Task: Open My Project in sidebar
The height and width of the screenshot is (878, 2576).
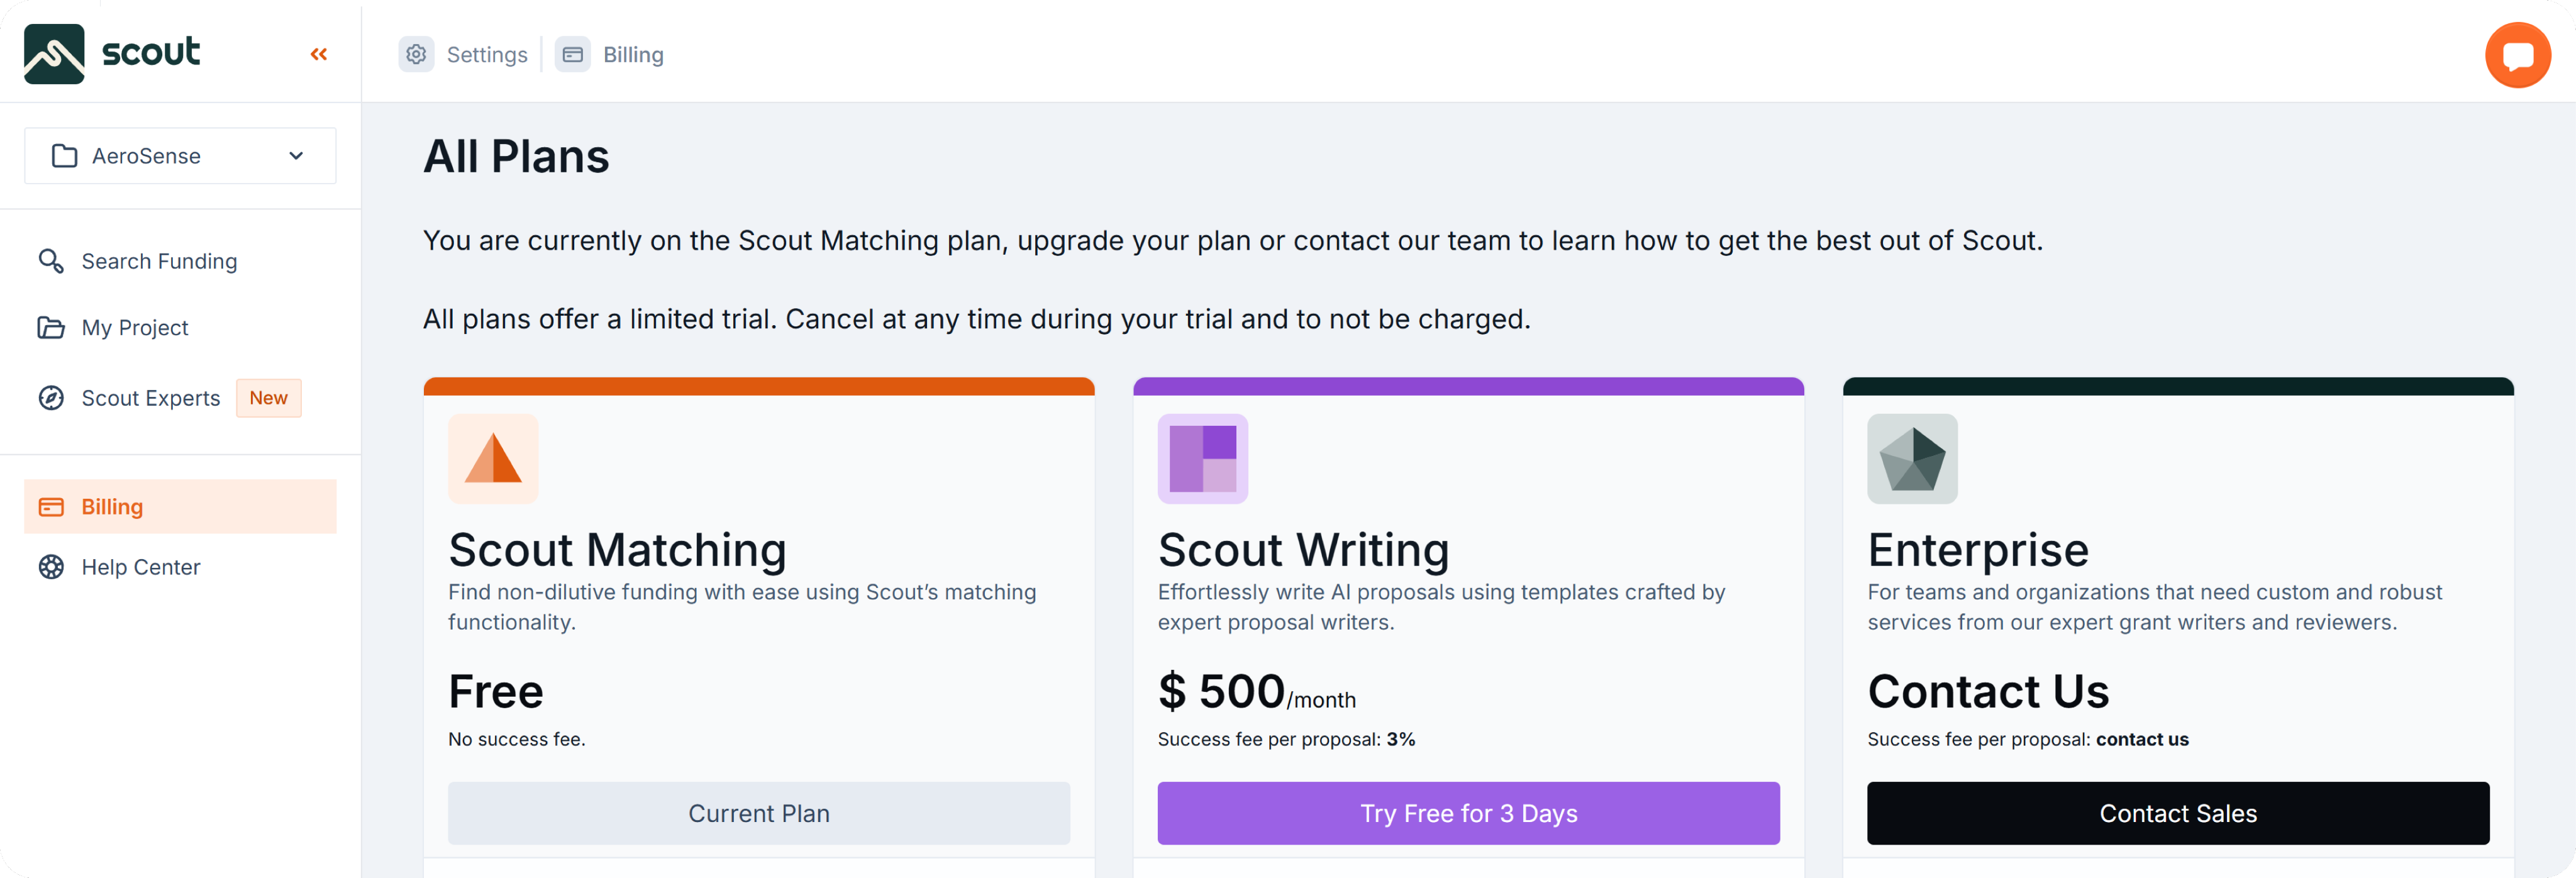Action: coord(134,328)
